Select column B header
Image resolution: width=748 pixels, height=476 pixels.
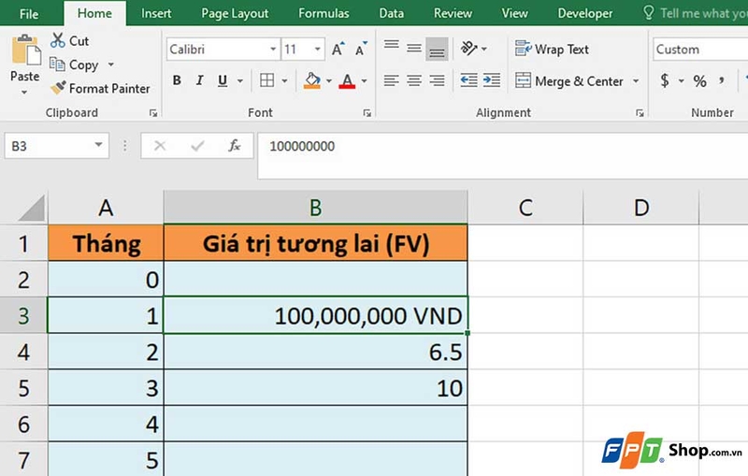pyautogui.click(x=315, y=208)
